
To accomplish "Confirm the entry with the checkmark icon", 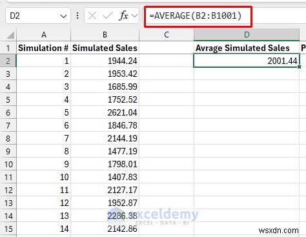I will [108, 15].
